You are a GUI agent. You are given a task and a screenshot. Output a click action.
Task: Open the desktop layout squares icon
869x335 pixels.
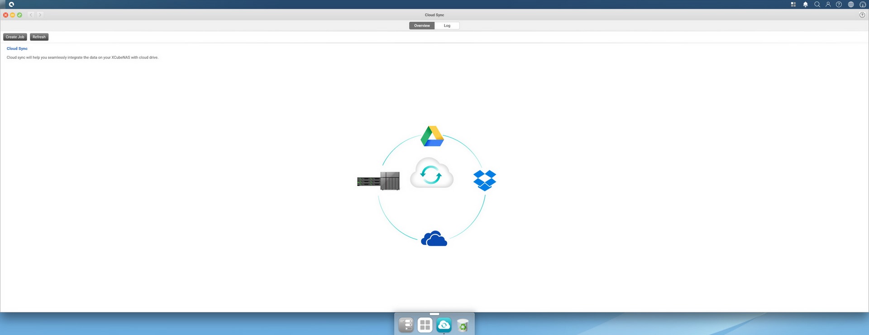(x=793, y=4)
